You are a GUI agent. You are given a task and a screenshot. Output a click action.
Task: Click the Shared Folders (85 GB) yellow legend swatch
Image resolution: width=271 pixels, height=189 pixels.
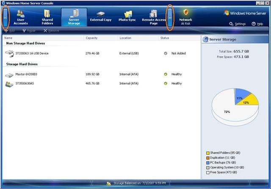(208, 153)
